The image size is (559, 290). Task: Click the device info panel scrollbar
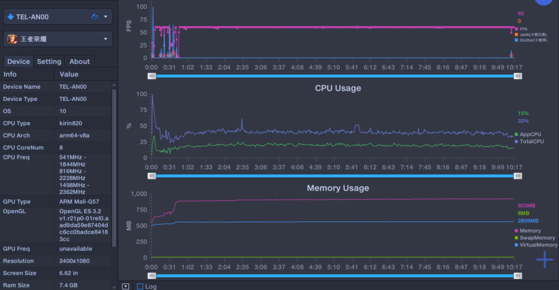114,167
